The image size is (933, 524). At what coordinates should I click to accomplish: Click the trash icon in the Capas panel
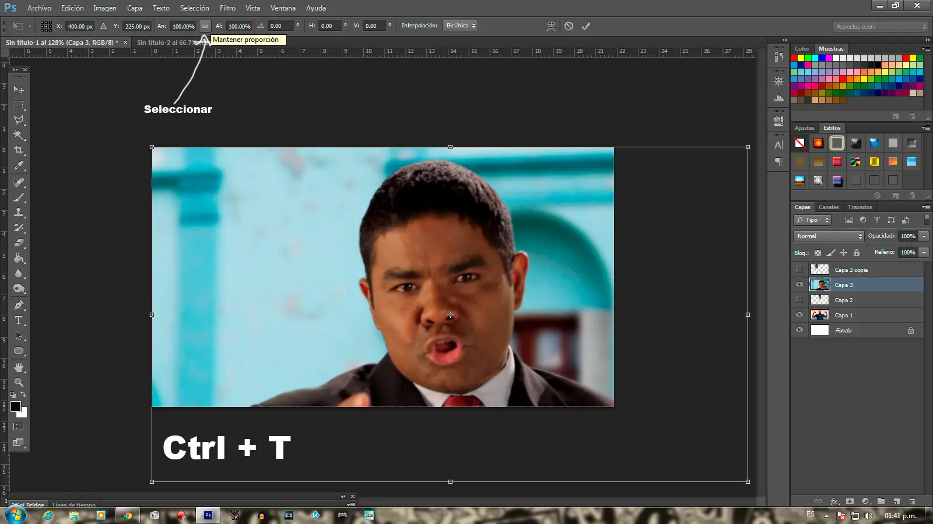(x=912, y=501)
